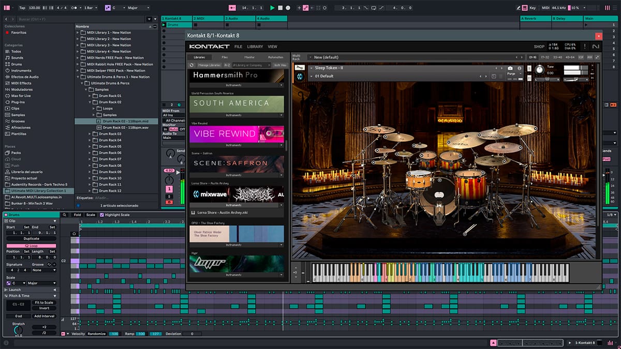Select the 2 MIDI track header
The image size is (621, 349).
tap(209, 19)
